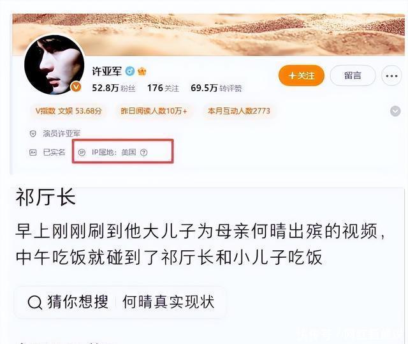Click the IP location icon before IP属地
The width and height of the screenshot is (408, 344).
pos(82,153)
